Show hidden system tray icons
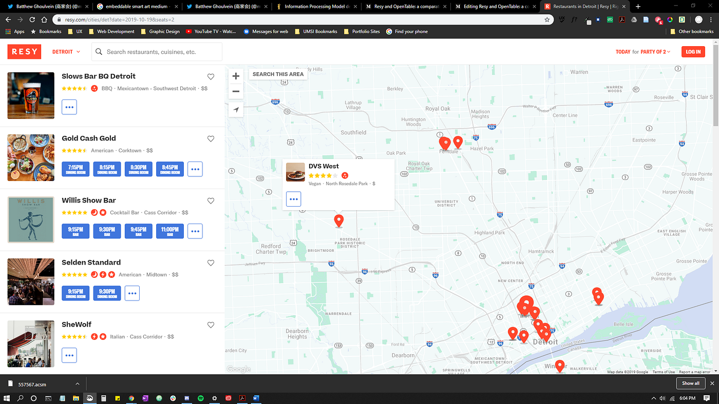 (653, 398)
